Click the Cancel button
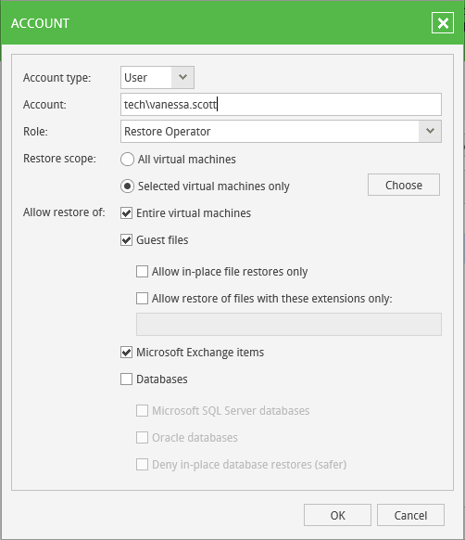 (x=410, y=515)
